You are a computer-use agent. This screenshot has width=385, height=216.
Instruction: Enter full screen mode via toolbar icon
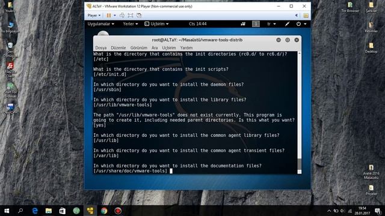(x=131, y=16)
